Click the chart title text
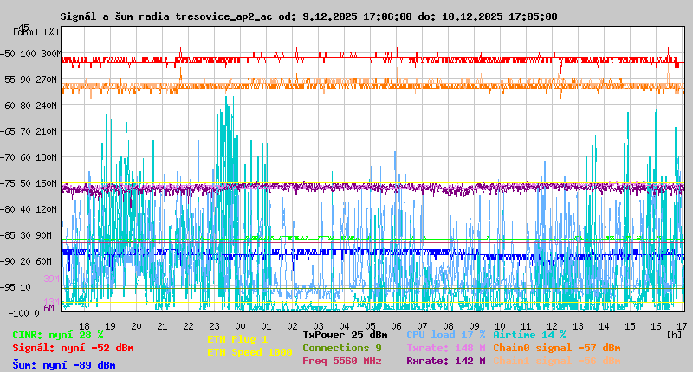Screen dimensions: 693x372 point(308,16)
